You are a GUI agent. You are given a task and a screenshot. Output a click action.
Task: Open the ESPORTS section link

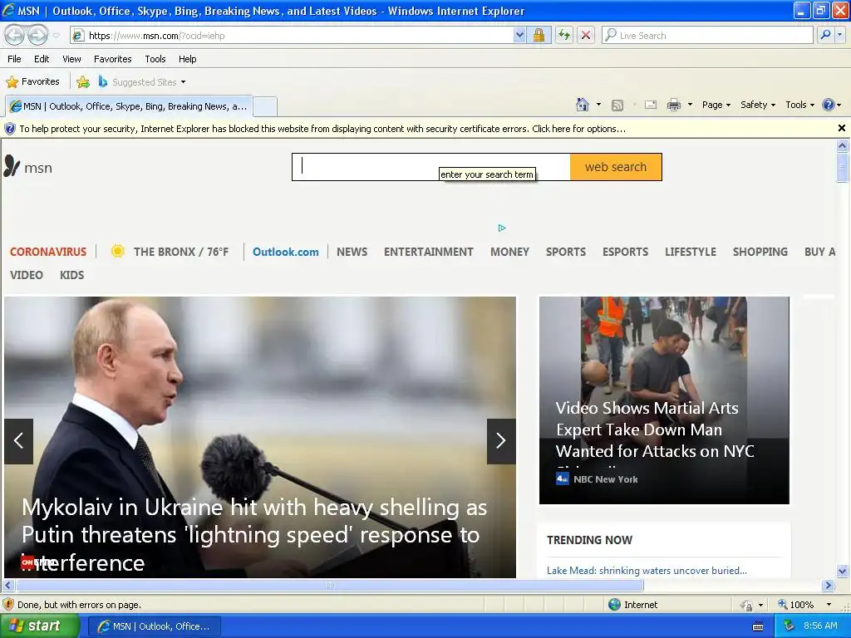[625, 252]
